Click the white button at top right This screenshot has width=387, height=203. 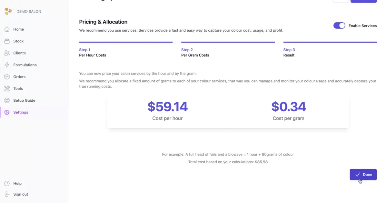coord(340,1)
